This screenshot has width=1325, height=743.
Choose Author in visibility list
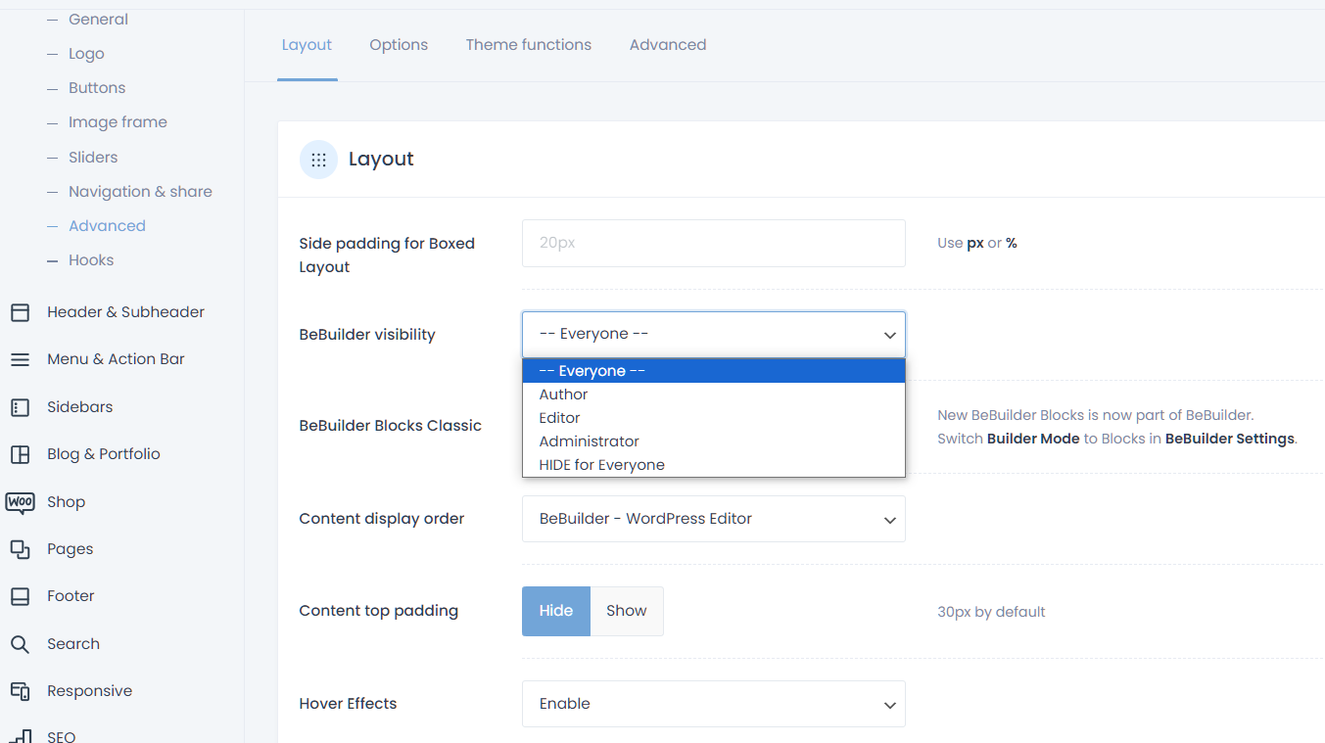click(x=714, y=395)
